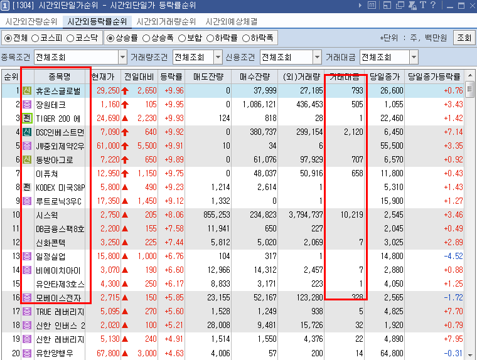
Task: Click the 증 badge next to JW중외제약2우
Action: click(27, 146)
